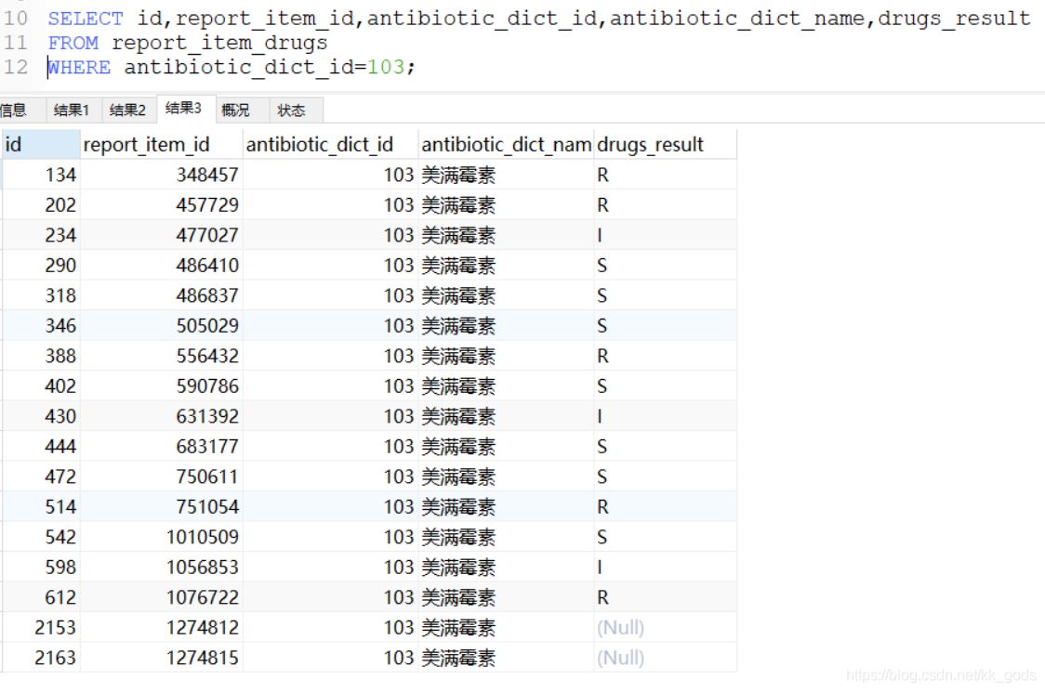This screenshot has width=1045, height=692.
Task: Switch to the 结果2 tab
Action: click(x=128, y=109)
